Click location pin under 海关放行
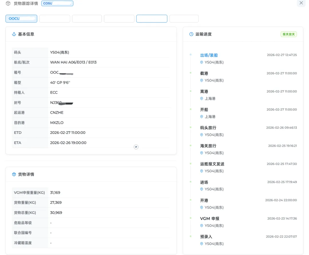 coord(202,153)
